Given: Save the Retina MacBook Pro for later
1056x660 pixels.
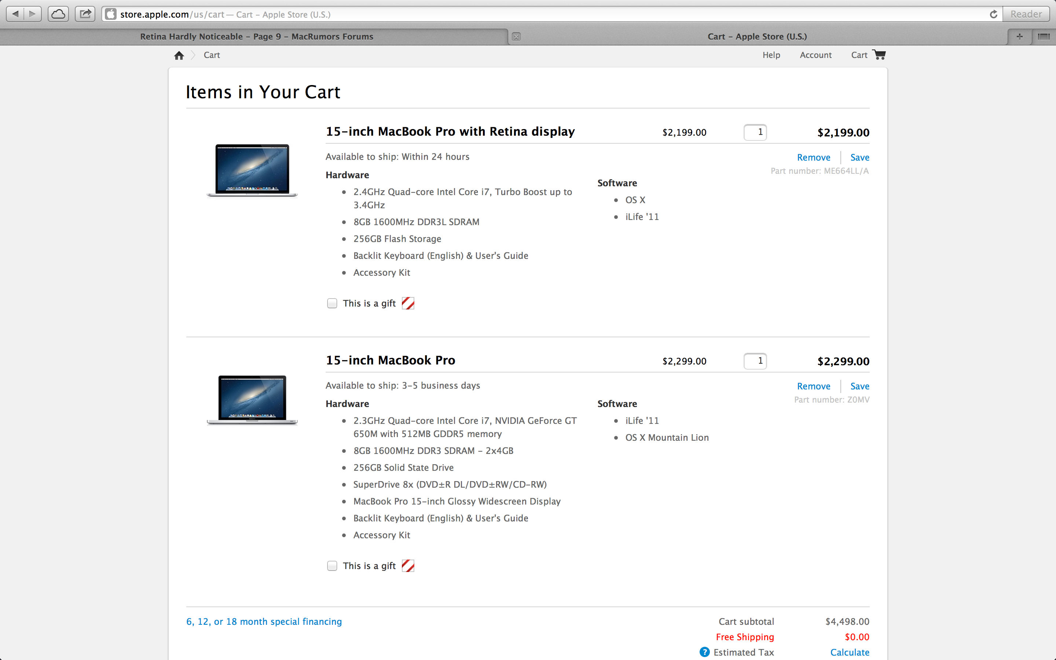Looking at the screenshot, I should [x=859, y=157].
